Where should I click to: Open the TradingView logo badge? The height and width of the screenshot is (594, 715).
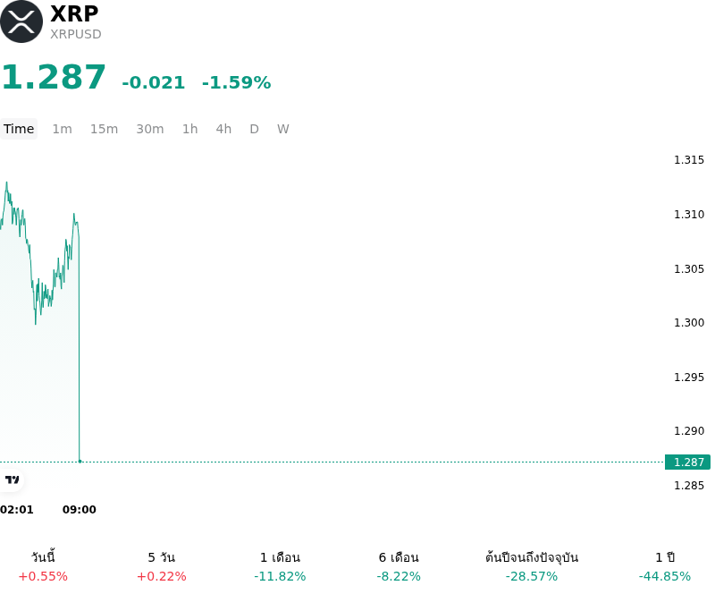point(12,479)
